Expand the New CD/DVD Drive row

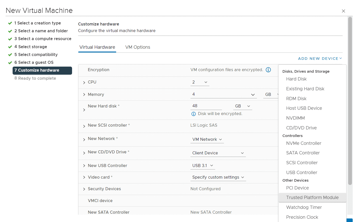pos(84,153)
